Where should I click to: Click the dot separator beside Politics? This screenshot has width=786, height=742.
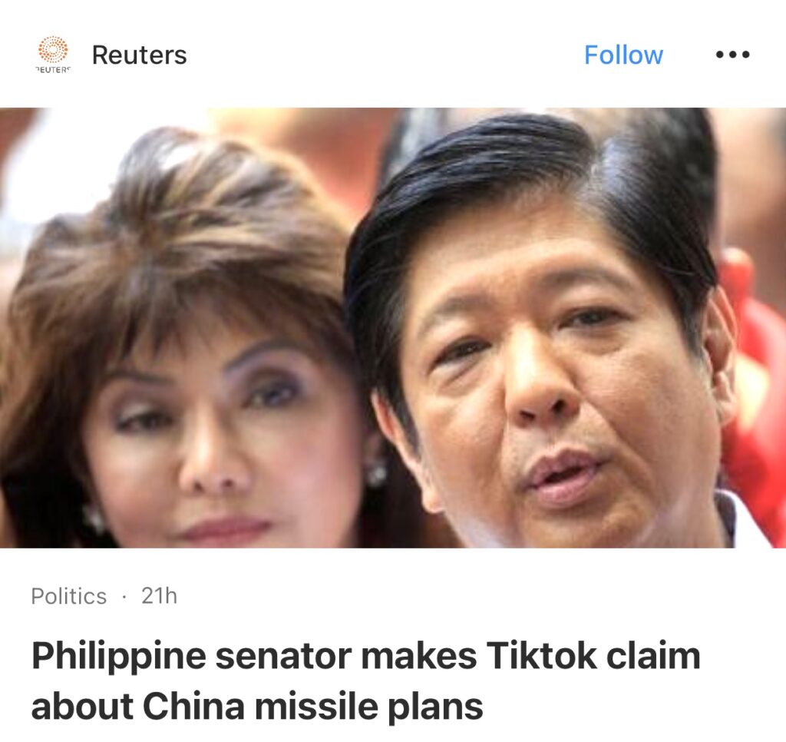point(124,597)
